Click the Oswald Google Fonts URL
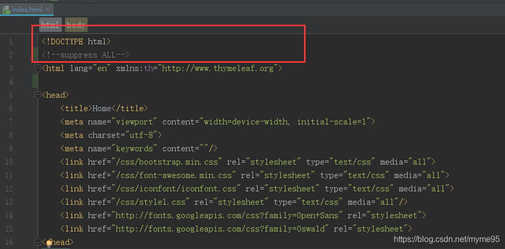The image size is (505, 249). [220, 229]
